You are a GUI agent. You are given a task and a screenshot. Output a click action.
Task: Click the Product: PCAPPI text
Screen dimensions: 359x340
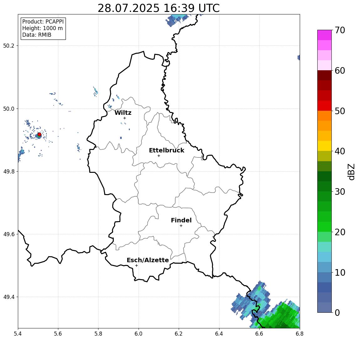coord(43,22)
